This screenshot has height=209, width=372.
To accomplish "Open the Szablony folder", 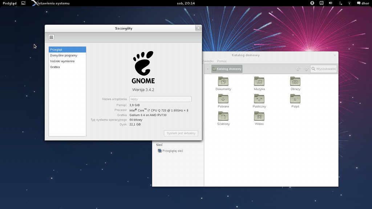I will pyautogui.click(x=223, y=118).
